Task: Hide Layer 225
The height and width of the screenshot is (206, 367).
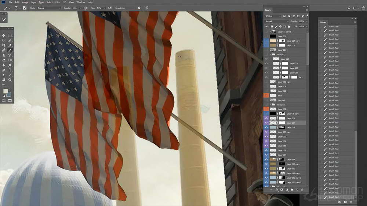Action: pos(266,59)
